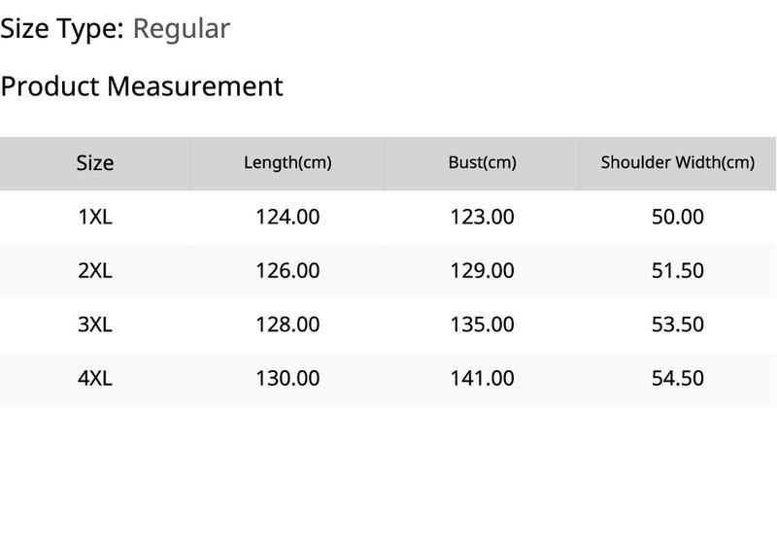Click the 54.50 shoulder width for 4XL

(677, 379)
